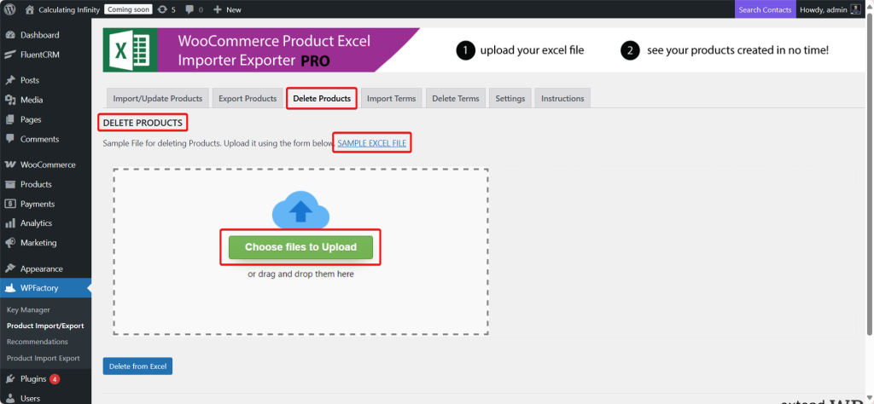Click the Plugins update count badge

pos(55,379)
